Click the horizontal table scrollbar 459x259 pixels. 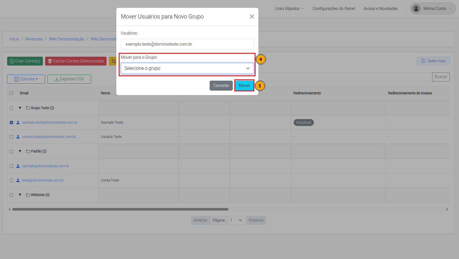120,209
